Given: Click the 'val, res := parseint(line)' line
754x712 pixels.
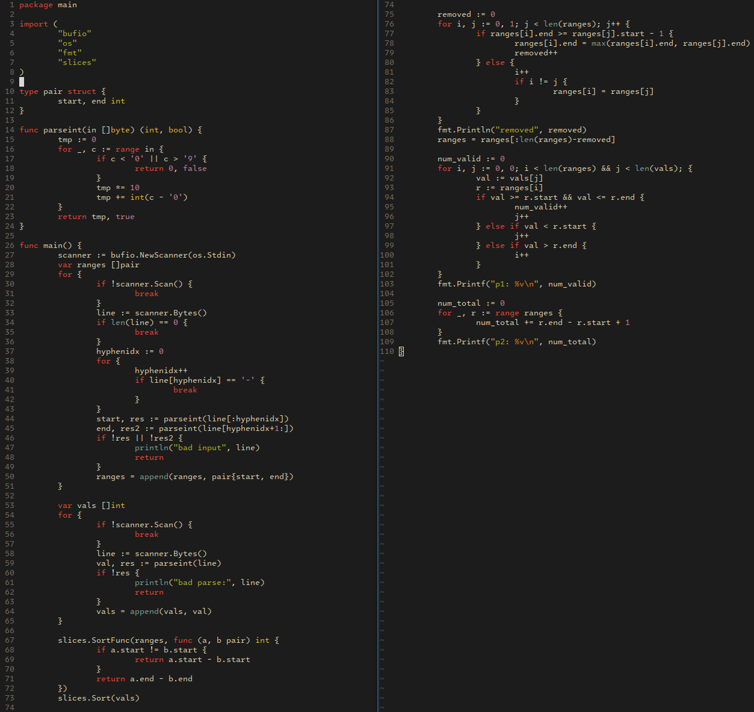Looking at the screenshot, I should [x=159, y=563].
